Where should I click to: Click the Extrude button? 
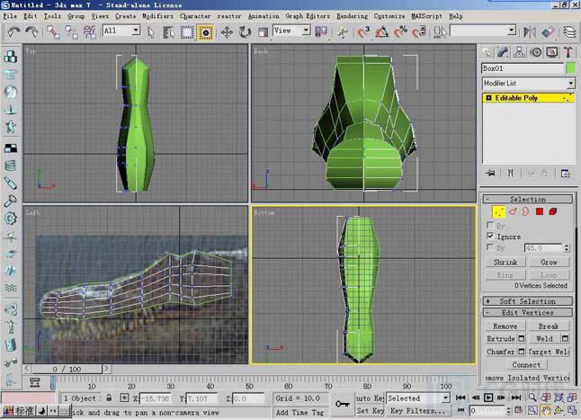501,339
